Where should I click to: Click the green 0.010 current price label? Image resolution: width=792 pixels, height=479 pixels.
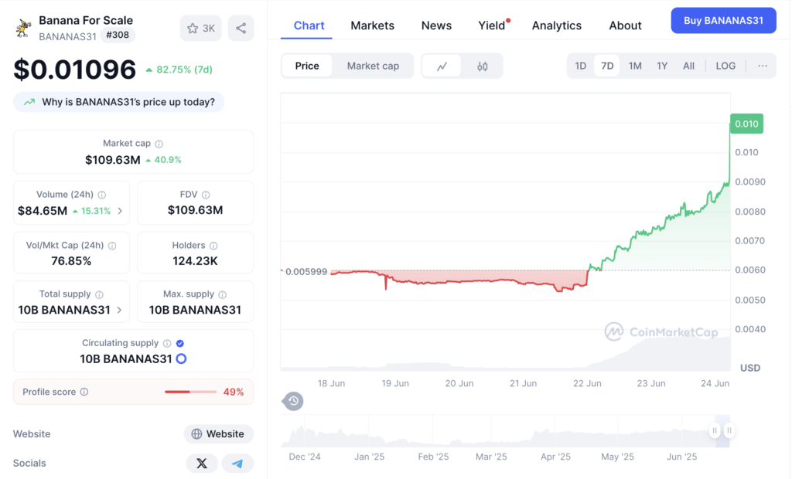[x=746, y=124]
